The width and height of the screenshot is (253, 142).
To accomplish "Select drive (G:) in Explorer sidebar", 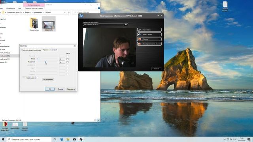I will click(4, 62).
